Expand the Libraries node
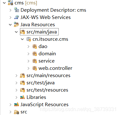Screen dimensions: 119x115 pos(16,97)
